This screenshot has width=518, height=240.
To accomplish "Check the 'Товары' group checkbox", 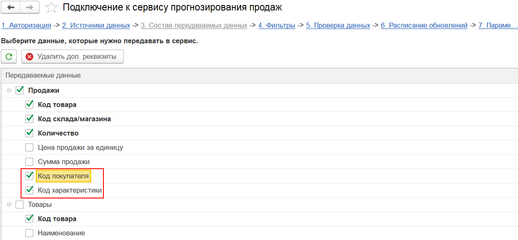I will coord(19,205).
